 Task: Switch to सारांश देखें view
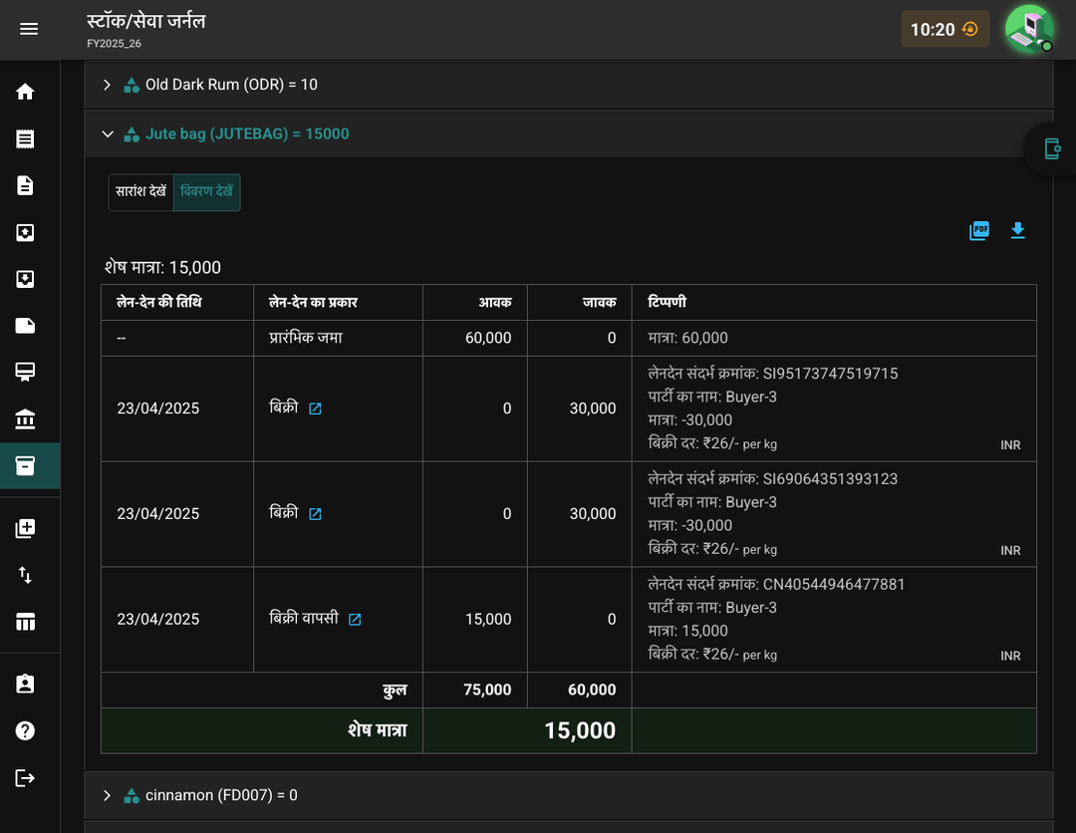140,191
